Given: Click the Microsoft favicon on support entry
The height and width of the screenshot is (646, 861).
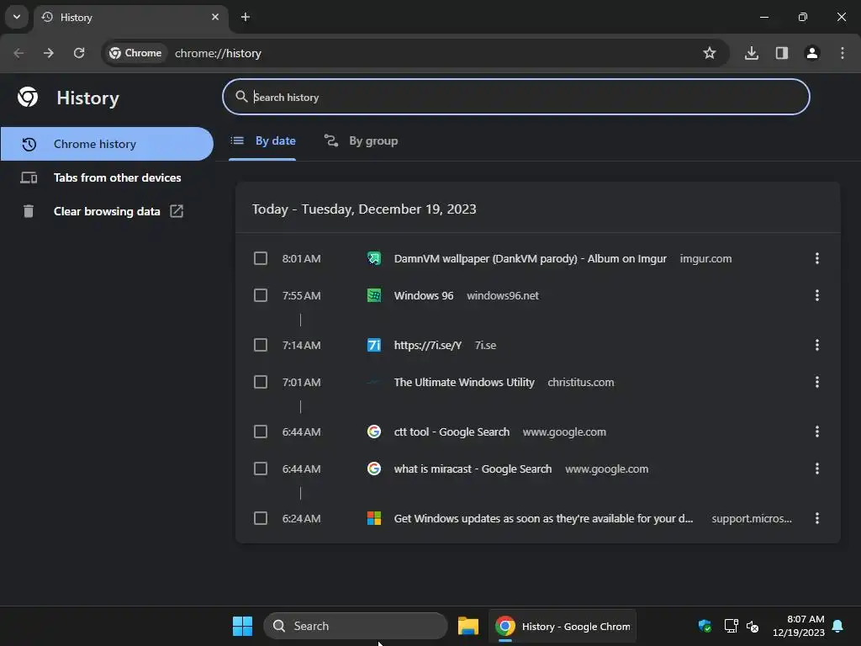Looking at the screenshot, I should [374, 518].
